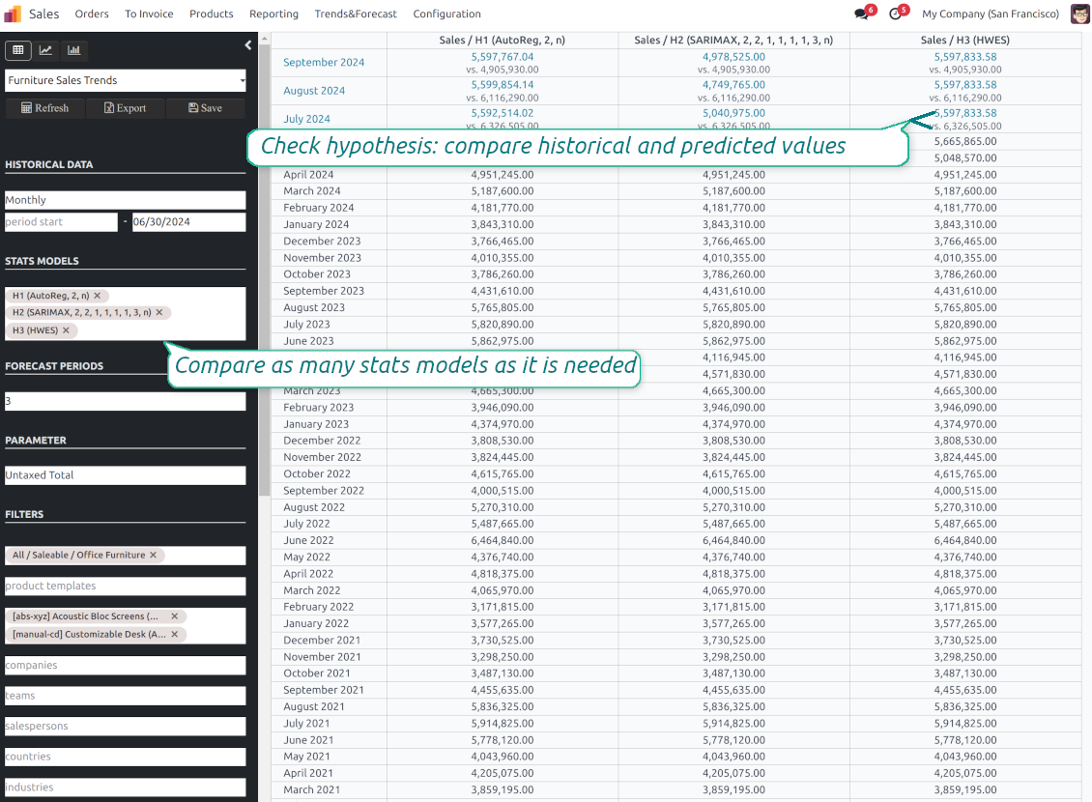Click the Sales / H3 (HWES) column header
Image resolution: width=1092 pixels, height=802 pixels.
tap(965, 40)
